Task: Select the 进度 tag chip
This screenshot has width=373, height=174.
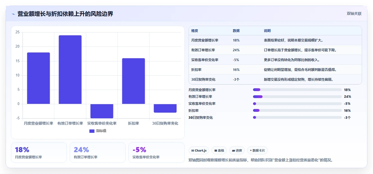Action: [237, 150]
